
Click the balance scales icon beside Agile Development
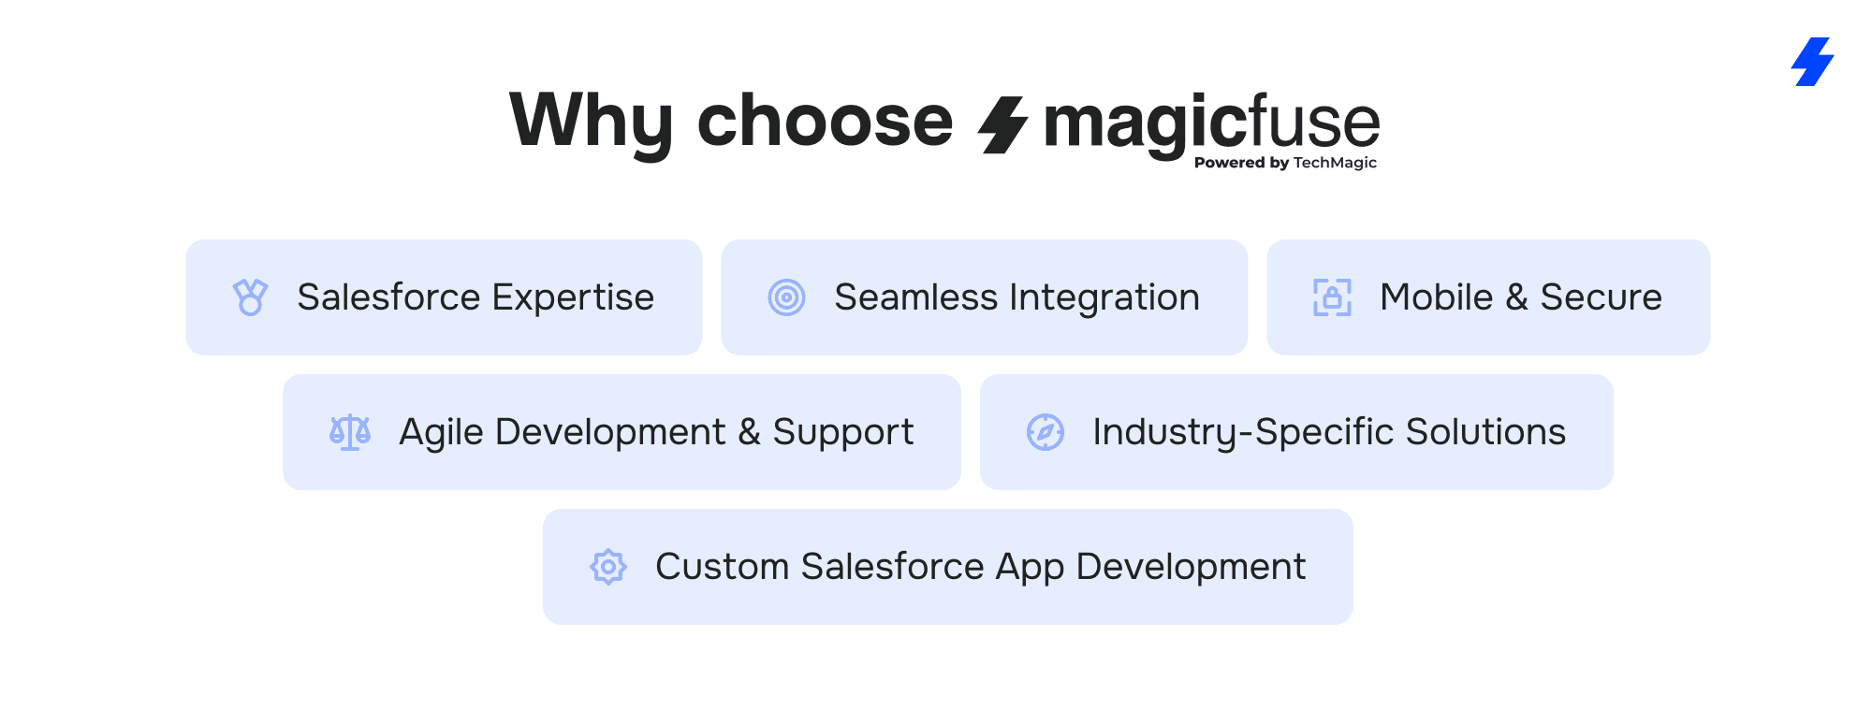pos(350,432)
